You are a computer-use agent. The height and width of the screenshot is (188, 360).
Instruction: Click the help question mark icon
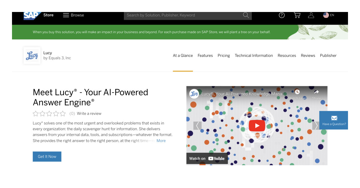(x=281, y=15)
